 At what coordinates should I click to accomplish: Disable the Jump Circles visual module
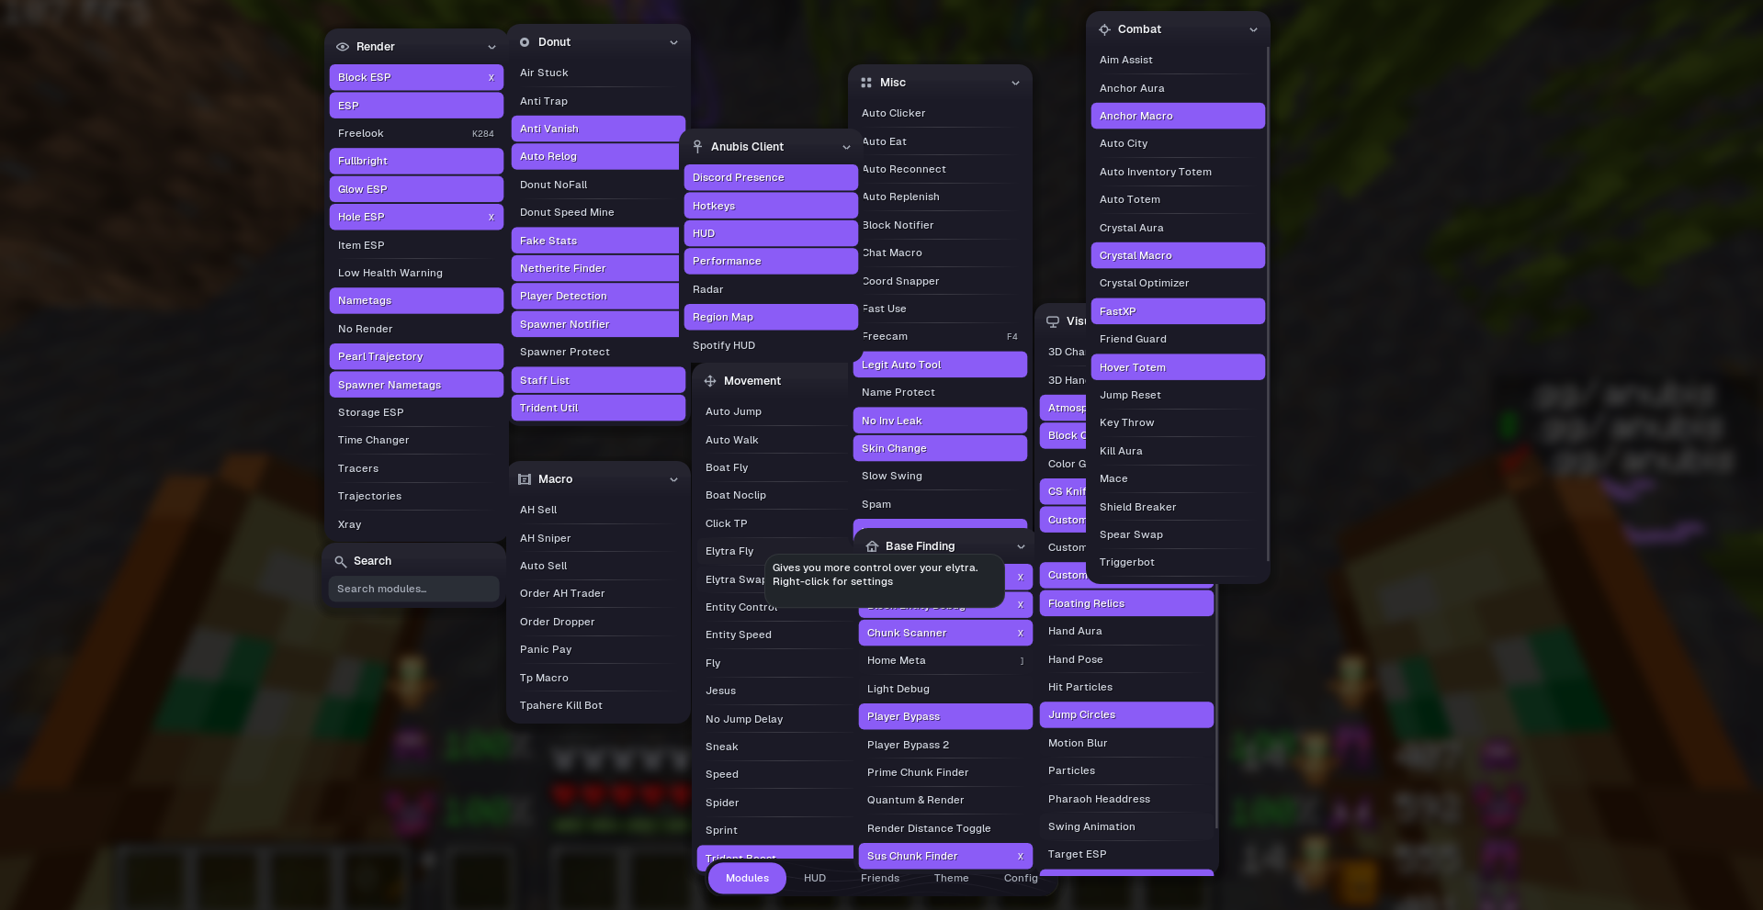(x=1126, y=714)
